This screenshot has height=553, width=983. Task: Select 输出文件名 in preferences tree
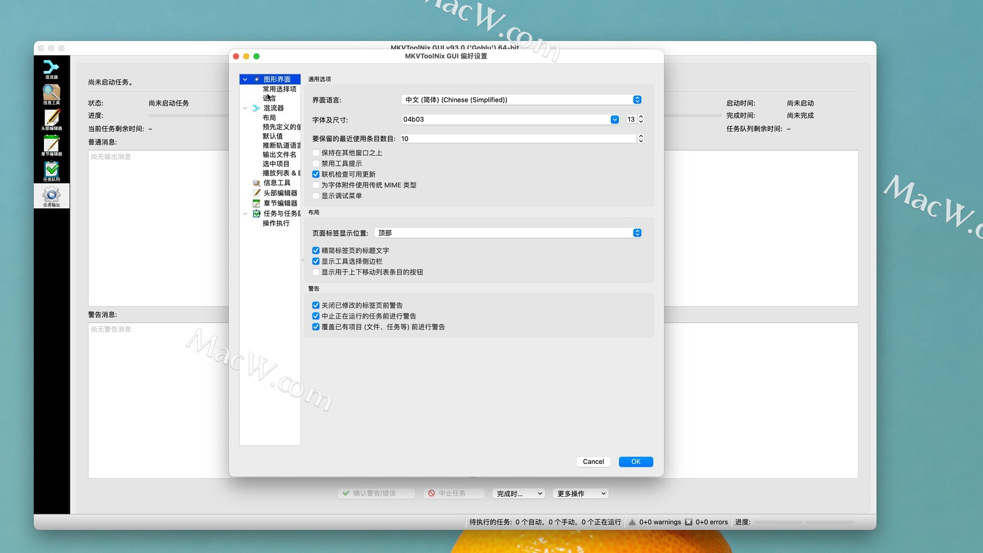pos(280,155)
